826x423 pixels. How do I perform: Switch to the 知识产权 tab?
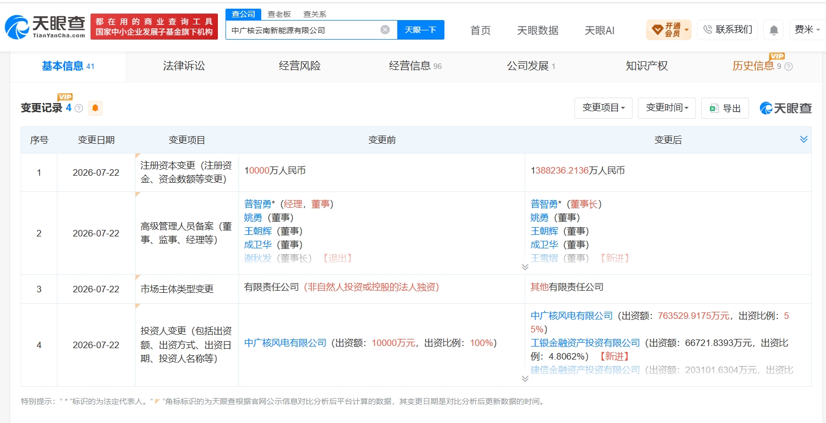click(x=647, y=66)
